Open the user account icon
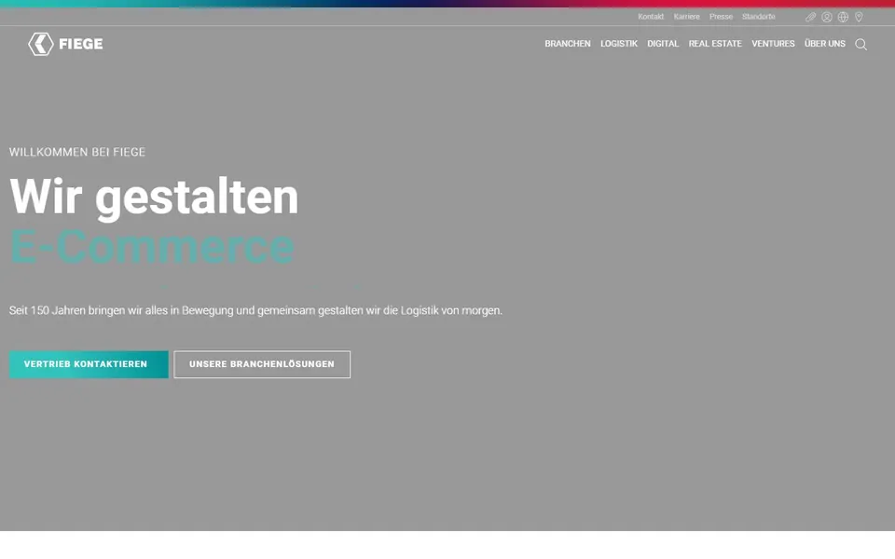This screenshot has height=559, width=895. point(827,17)
